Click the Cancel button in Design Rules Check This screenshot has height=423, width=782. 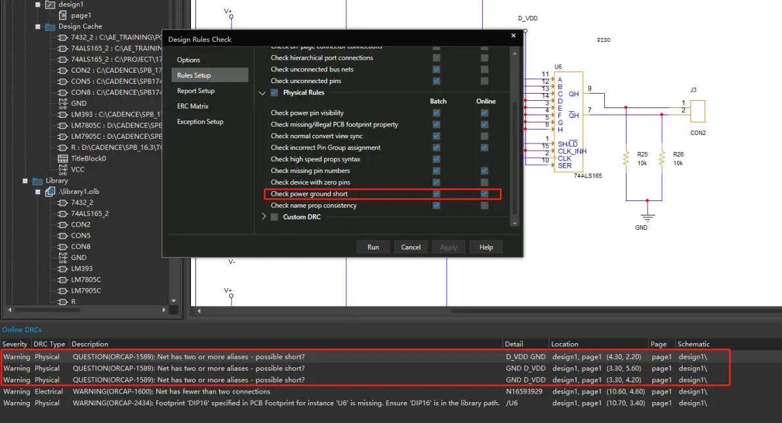click(411, 247)
